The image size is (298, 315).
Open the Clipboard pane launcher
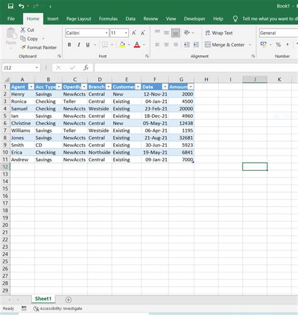click(59, 56)
